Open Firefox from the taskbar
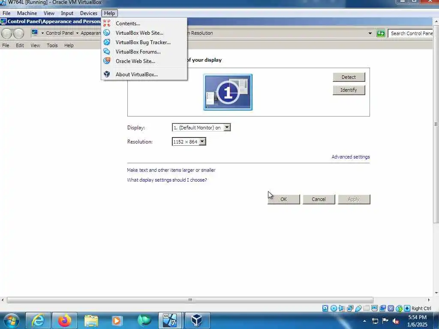Viewport: 439px width, 329px height. pos(65,320)
